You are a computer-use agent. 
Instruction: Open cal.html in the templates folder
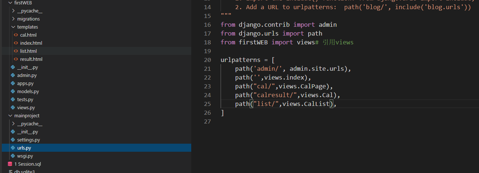(28, 35)
